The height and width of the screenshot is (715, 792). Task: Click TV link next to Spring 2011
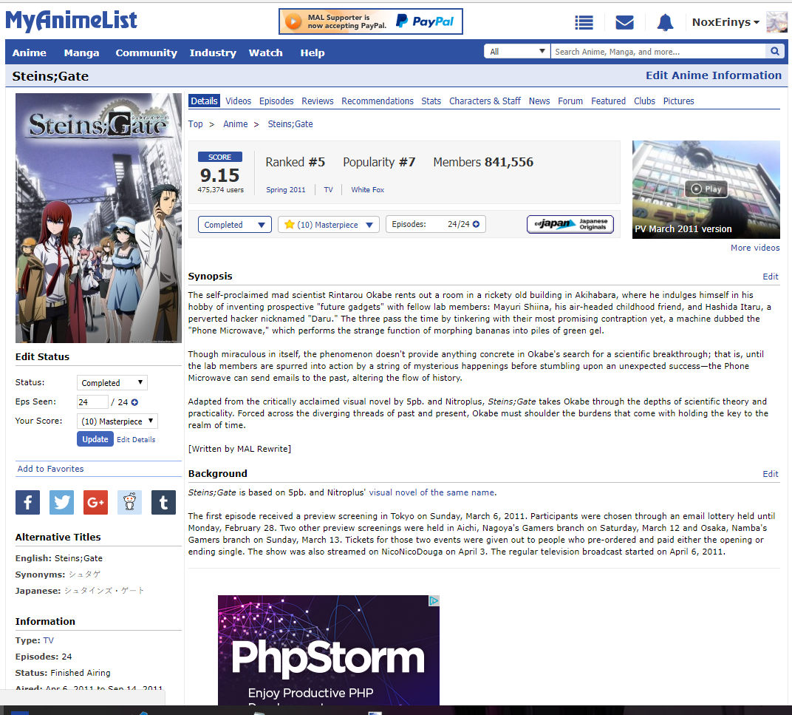pyautogui.click(x=328, y=189)
